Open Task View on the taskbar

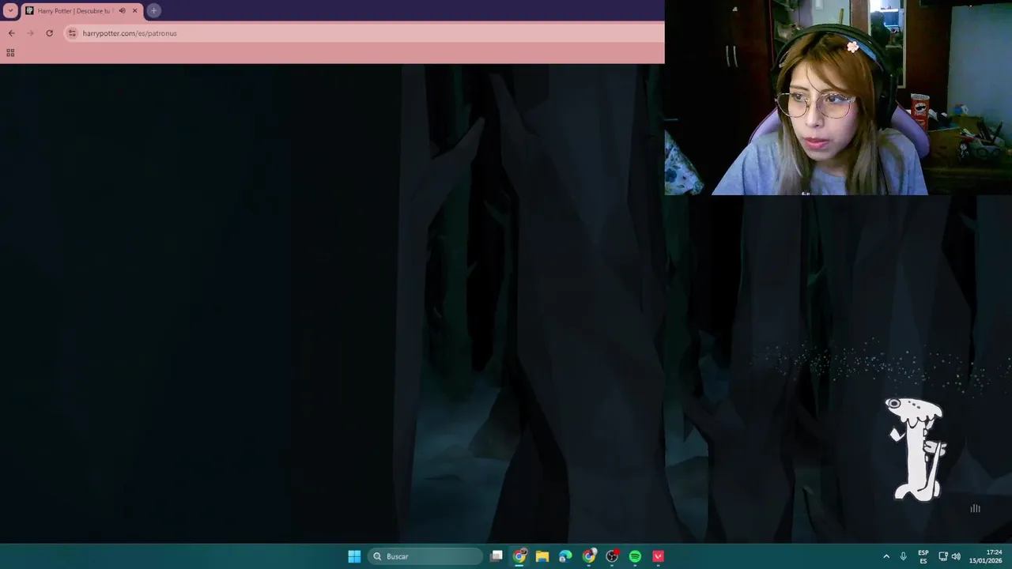497,556
